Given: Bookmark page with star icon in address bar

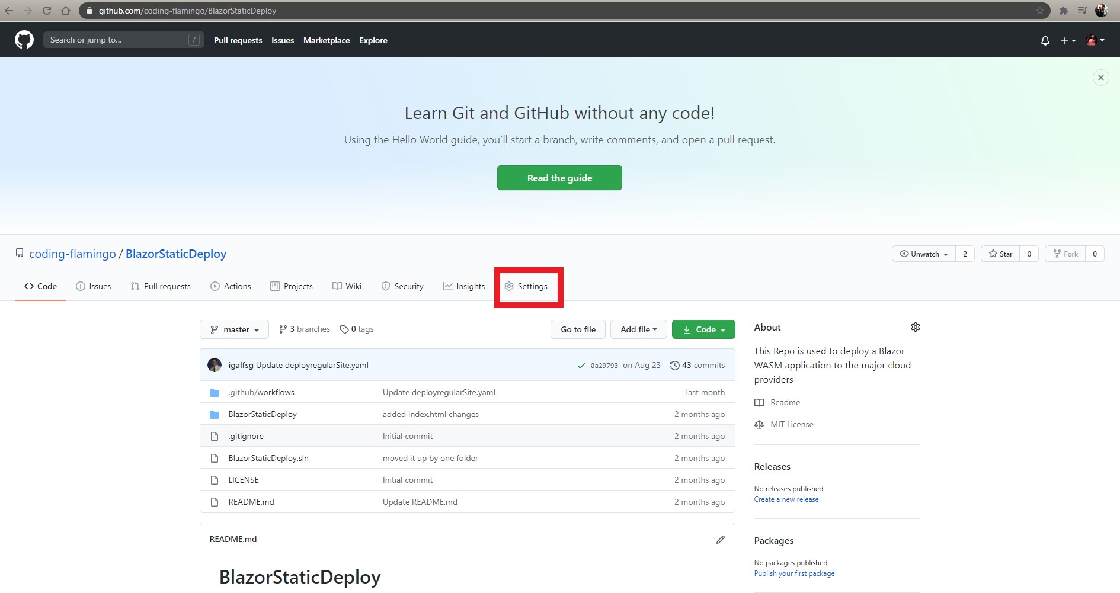Looking at the screenshot, I should point(1040,11).
